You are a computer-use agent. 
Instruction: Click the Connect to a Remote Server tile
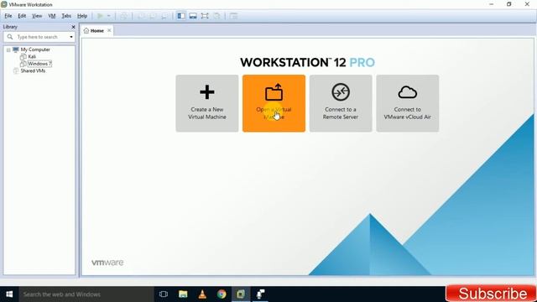(x=341, y=103)
